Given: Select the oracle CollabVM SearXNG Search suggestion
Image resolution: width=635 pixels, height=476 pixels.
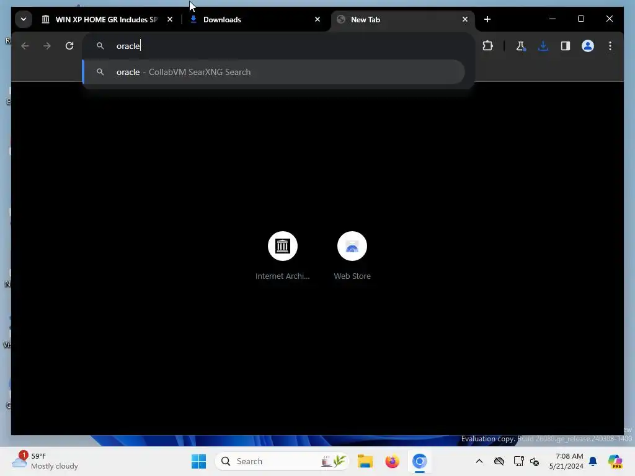Looking at the screenshot, I should coord(273,72).
